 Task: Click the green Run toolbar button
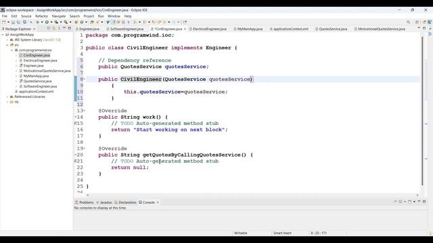click(47, 22)
